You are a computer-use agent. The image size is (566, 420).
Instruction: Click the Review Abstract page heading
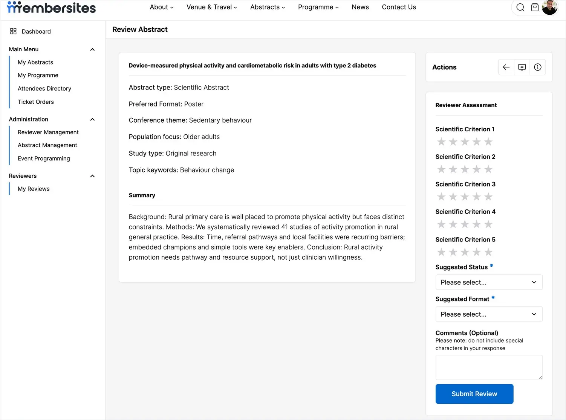(140, 29)
